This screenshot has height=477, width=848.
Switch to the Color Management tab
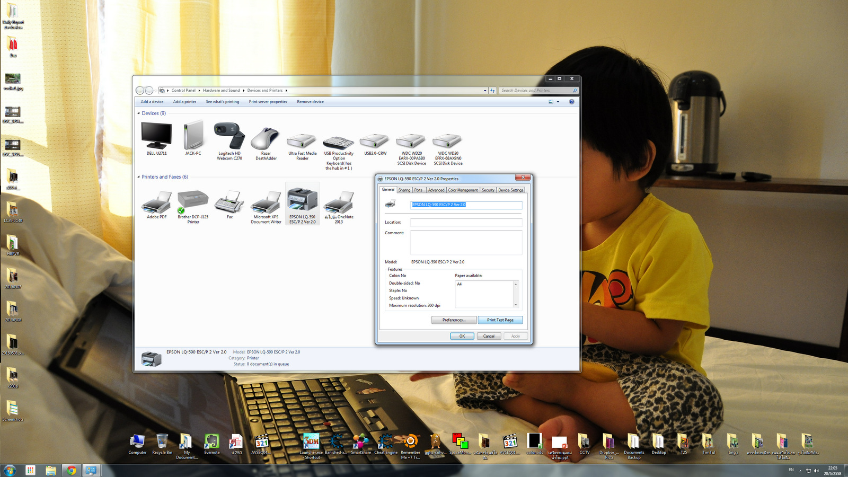(463, 190)
